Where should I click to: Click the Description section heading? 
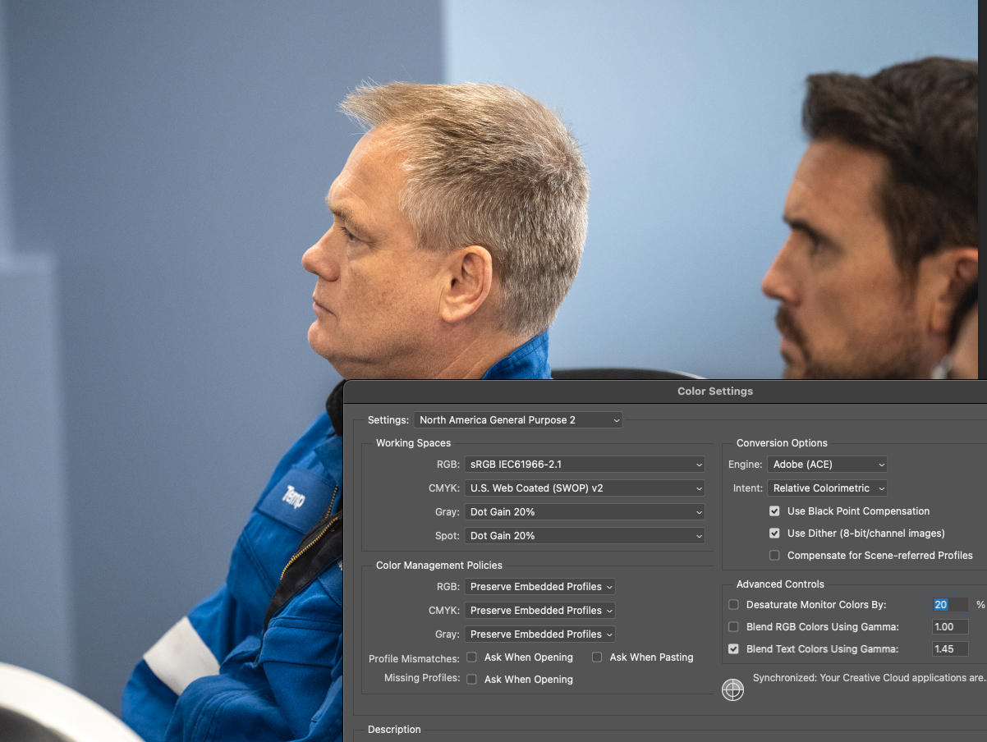(x=394, y=730)
